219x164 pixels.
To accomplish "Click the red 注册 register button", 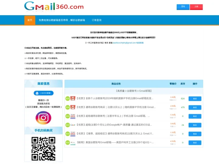I will click(196, 7).
